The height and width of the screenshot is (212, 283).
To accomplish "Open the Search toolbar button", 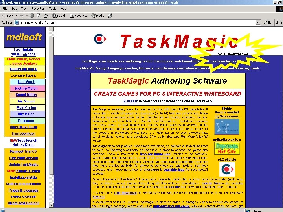I will (x=59, y=16).
